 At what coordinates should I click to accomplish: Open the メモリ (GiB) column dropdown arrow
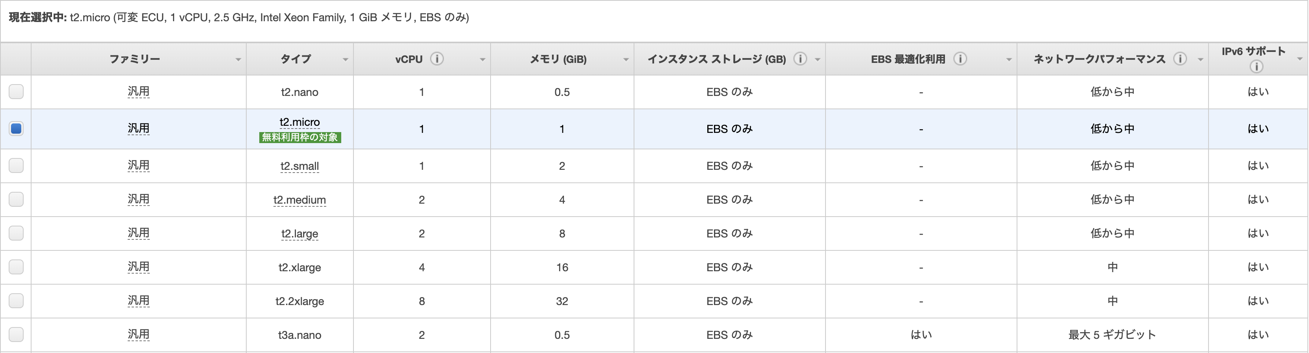[x=626, y=60]
